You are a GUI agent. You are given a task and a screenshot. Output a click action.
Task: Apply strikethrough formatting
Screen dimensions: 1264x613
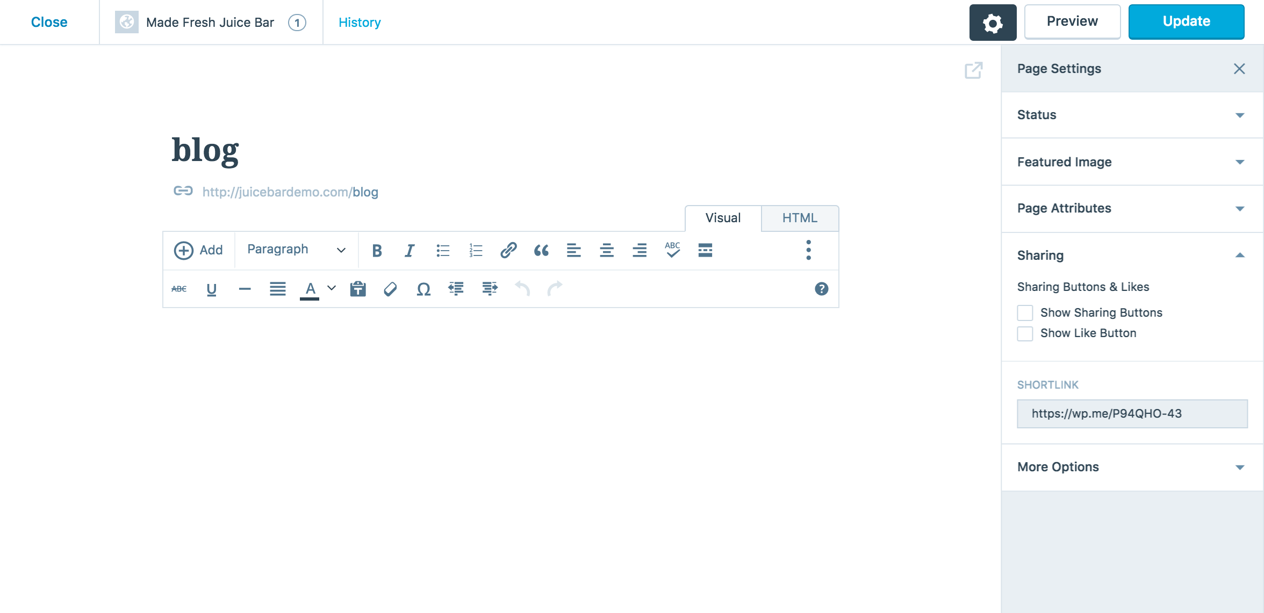[x=179, y=289]
